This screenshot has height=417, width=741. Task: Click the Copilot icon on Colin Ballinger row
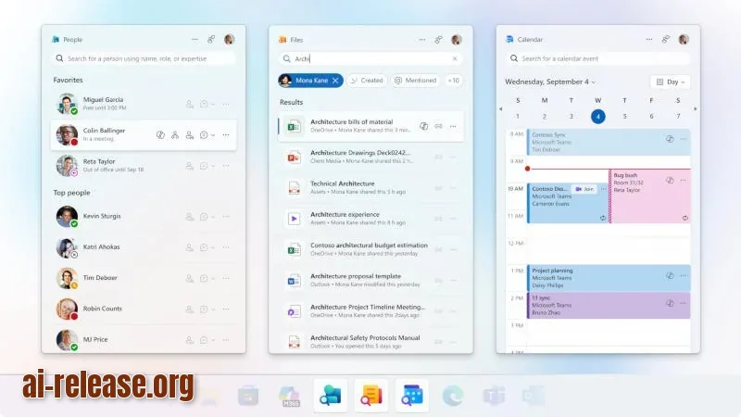point(160,135)
